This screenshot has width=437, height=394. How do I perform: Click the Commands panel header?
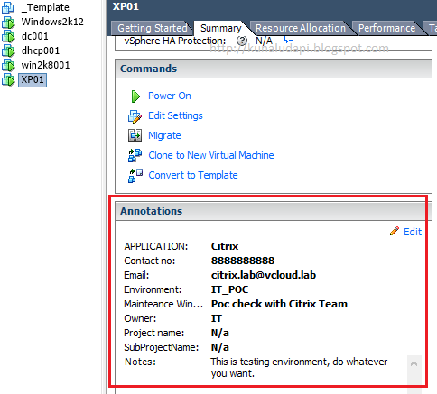coord(274,69)
